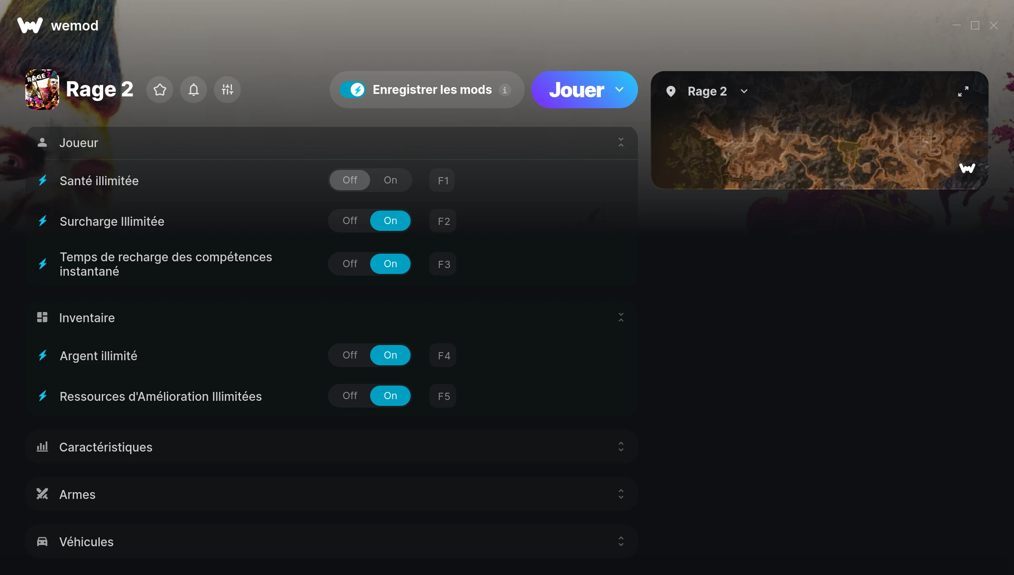The height and width of the screenshot is (575, 1014).
Task: Change the F5 hotkey for Ressources d'Amélioration
Action: [x=443, y=396]
